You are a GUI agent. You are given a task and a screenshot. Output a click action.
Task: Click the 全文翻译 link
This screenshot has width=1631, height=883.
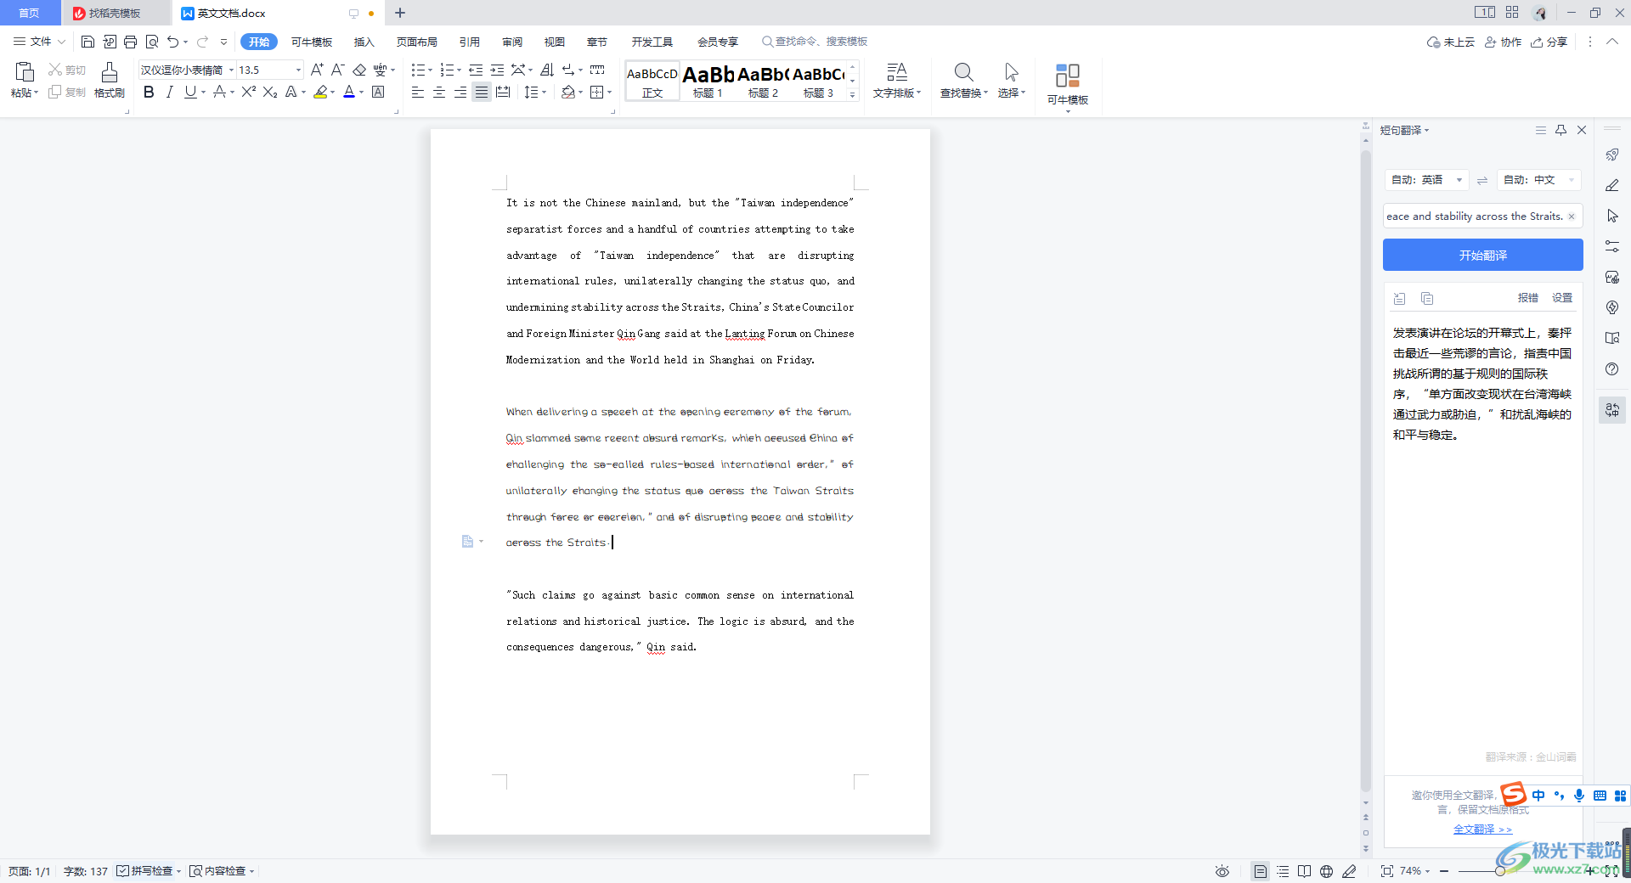[x=1482, y=830]
